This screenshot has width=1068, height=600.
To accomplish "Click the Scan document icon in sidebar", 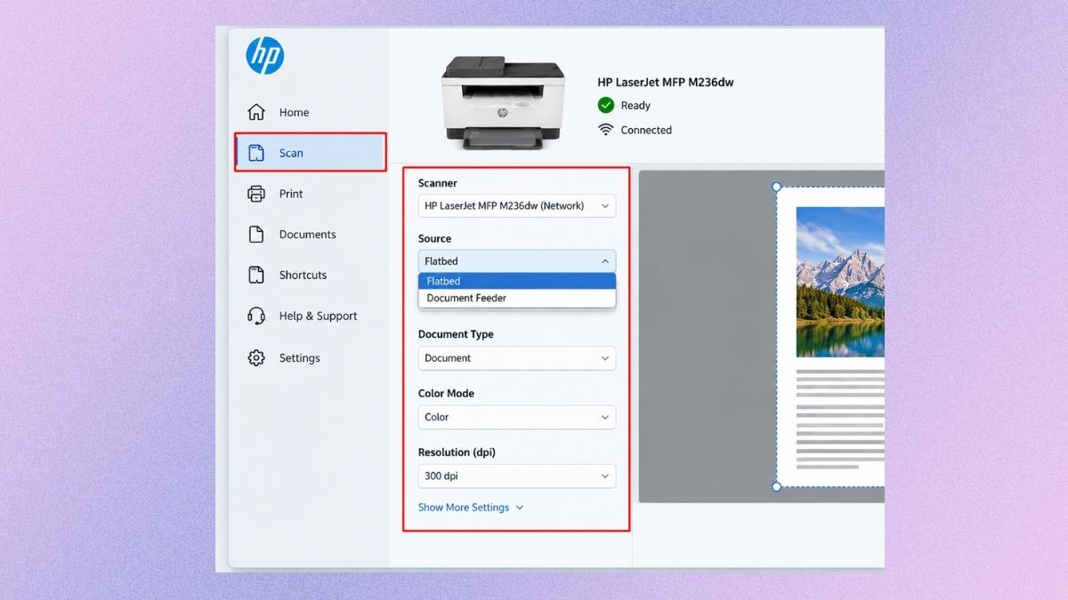I will [256, 153].
